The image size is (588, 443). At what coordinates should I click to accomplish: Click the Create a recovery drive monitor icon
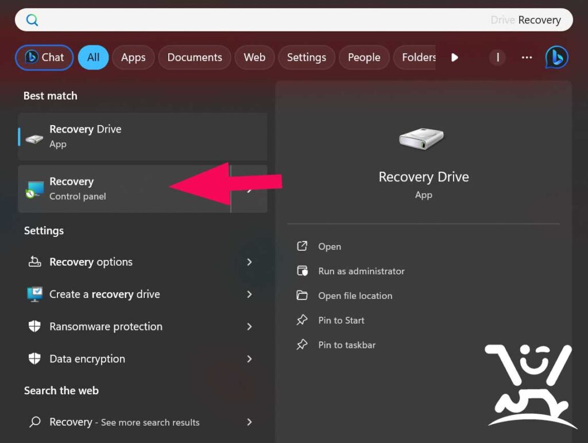coord(34,294)
